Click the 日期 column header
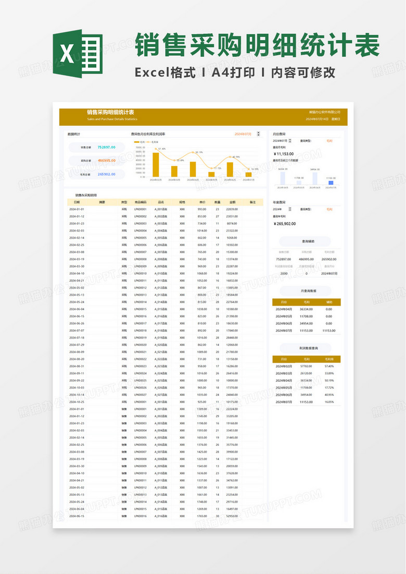 77,202
